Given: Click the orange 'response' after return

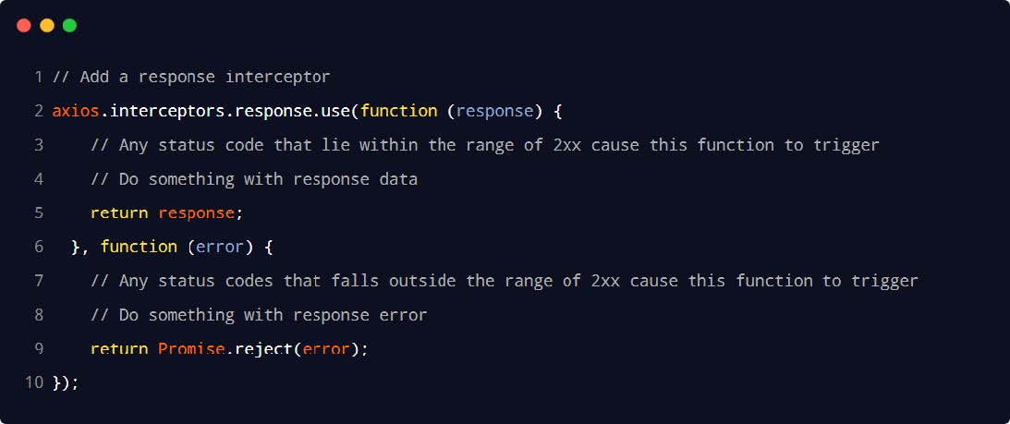Looking at the screenshot, I should click(196, 212).
